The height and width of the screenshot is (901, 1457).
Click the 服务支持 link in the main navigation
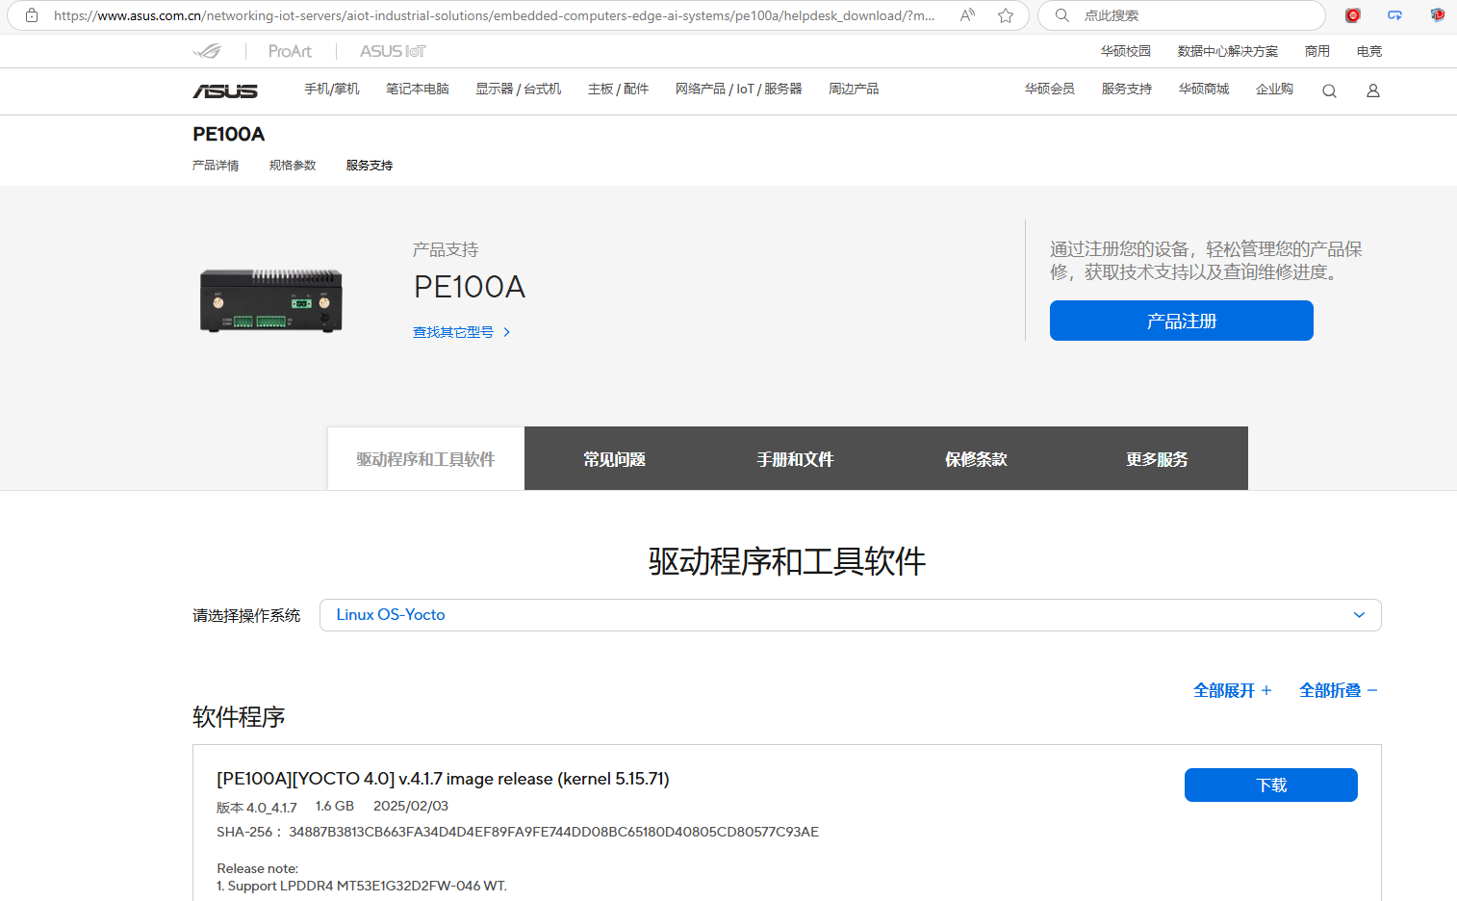coord(1127,89)
